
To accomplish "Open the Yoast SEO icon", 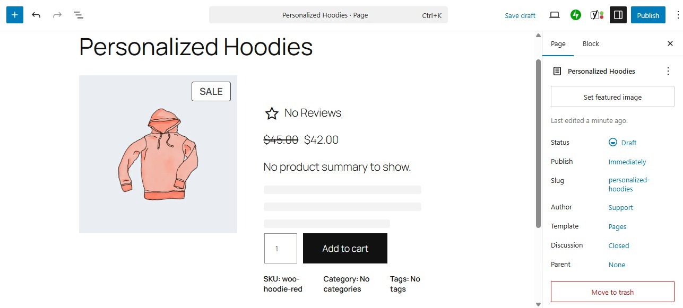I will pyautogui.click(x=595, y=15).
